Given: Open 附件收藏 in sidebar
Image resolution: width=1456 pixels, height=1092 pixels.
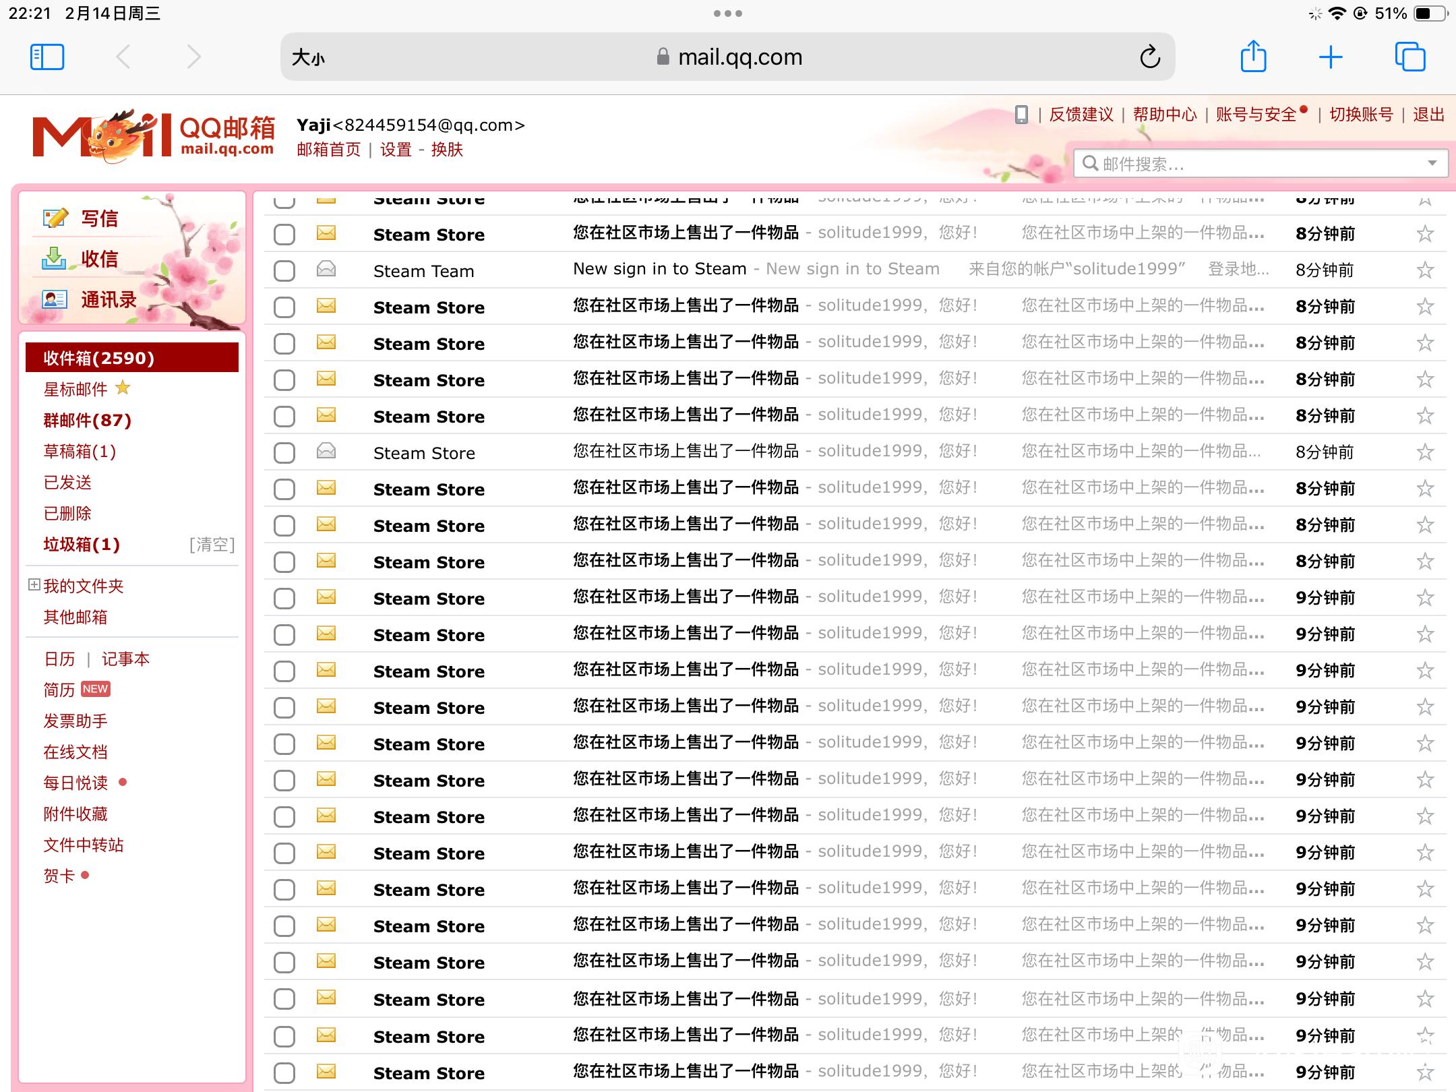Looking at the screenshot, I should 75,814.
